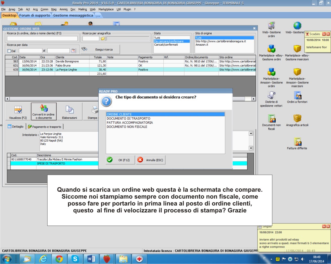Image resolution: width=331 pixels, height=264 pixels.
Task: Select Tutti in Stato list
Action: tap(172, 38)
